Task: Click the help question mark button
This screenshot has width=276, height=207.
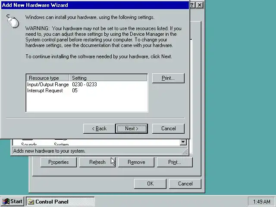Action: [193, 5]
